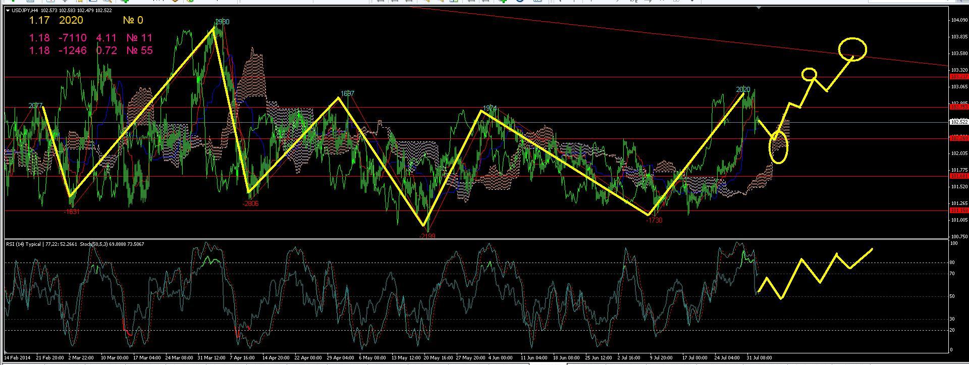
Task: Click the 1974 peak label
Action: coord(490,108)
